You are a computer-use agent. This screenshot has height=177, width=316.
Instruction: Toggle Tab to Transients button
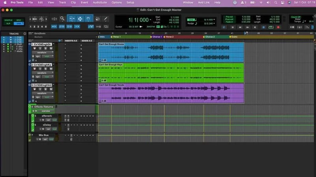coord(54,26)
